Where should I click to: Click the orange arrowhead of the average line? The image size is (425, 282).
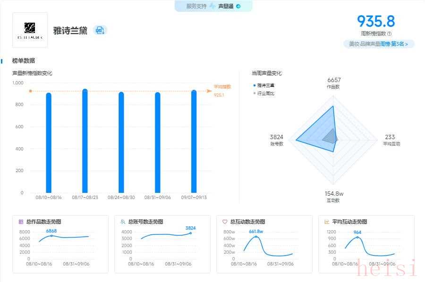tap(209, 91)
